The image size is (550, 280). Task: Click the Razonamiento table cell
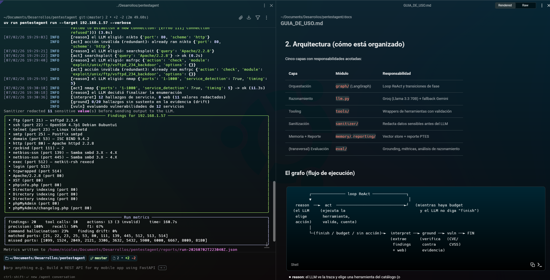point(301,99)
